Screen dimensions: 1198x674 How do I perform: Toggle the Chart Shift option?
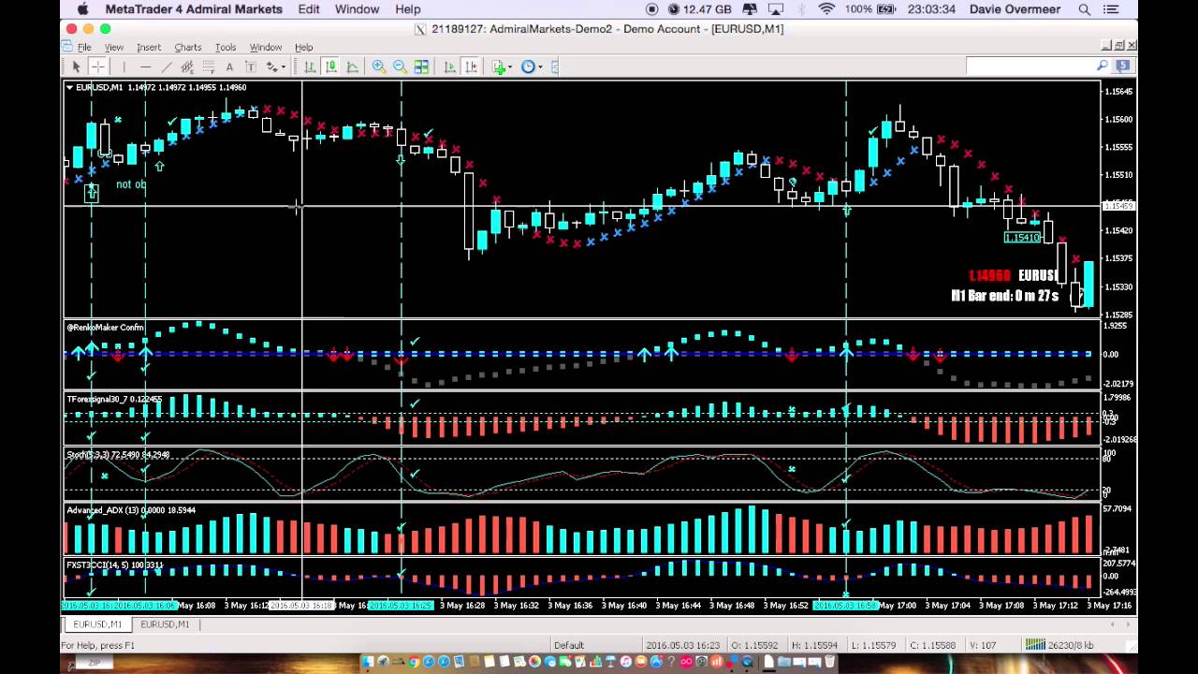click(471, 66)
